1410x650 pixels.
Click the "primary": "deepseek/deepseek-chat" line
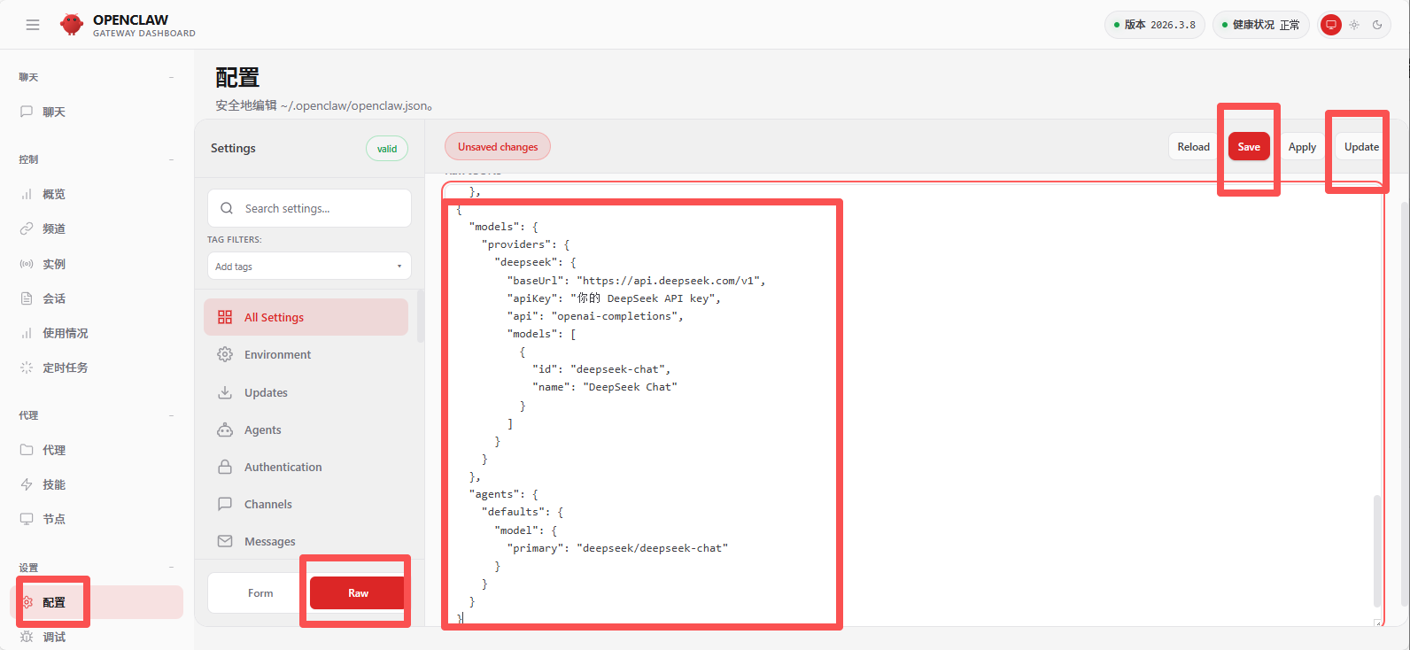pos(617,548)
